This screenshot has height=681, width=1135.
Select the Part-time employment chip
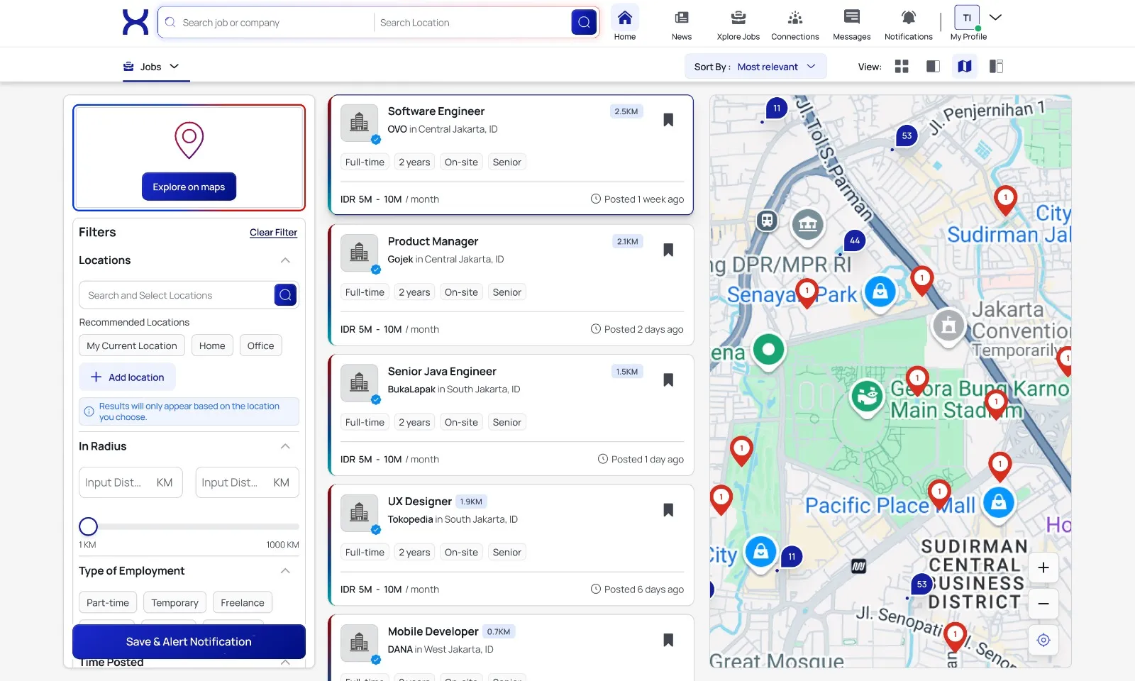(108, 602)
